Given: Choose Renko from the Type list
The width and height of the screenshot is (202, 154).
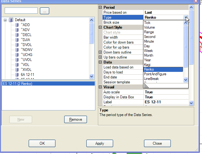Looking at the screenshot, I should (163, 69).
